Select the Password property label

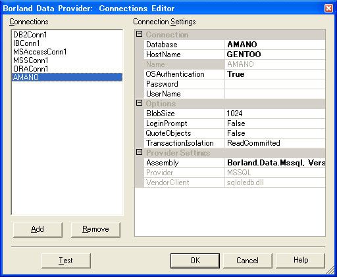tap(184, 84)
